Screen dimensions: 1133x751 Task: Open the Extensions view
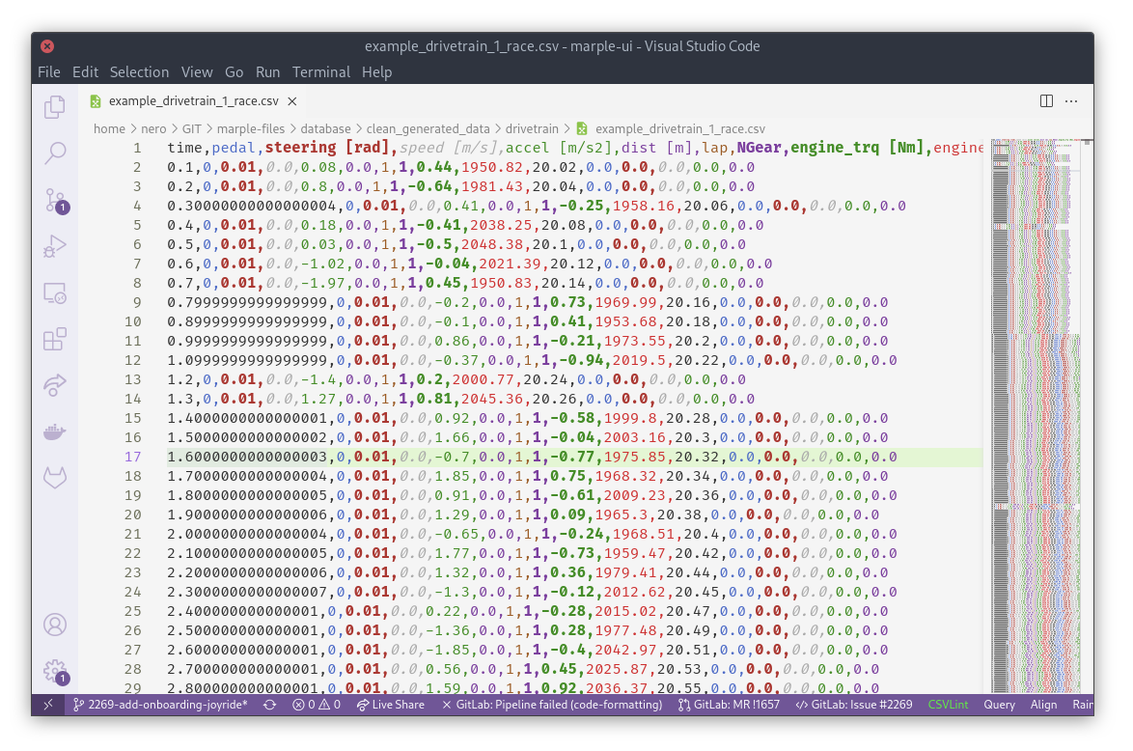[55, 339]
